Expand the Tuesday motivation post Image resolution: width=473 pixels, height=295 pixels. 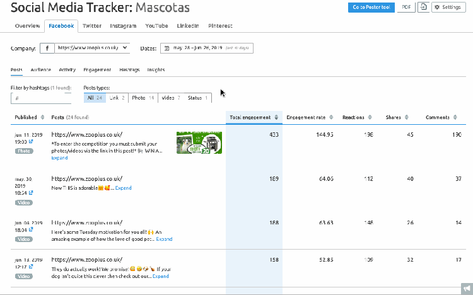coord(164,239)
